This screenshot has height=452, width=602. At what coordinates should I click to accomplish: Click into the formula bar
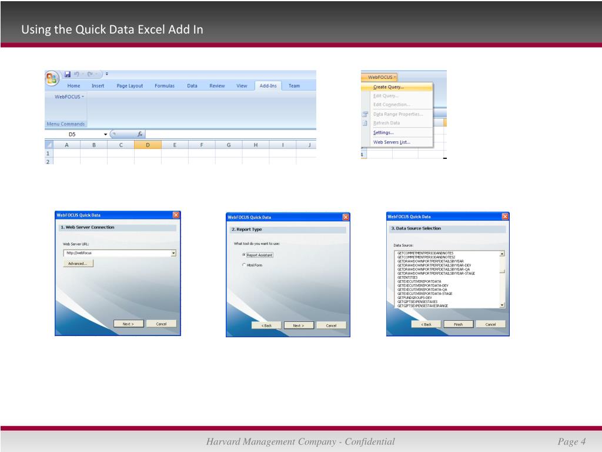230,134
